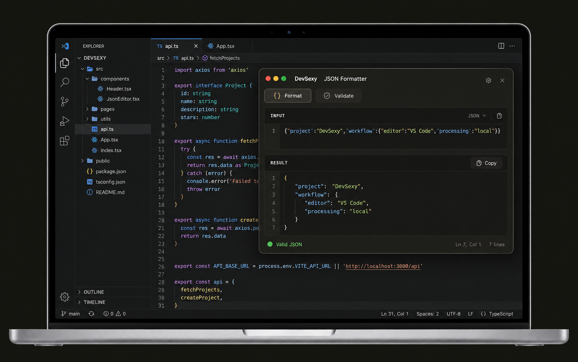Open the Manage gear in activity bar

coord(65,297)
